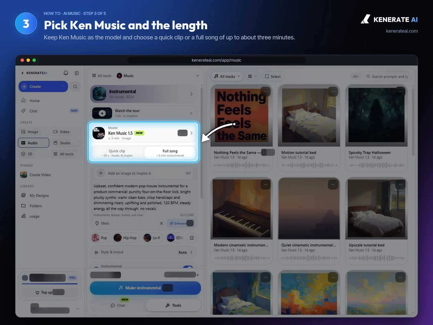Add an image to inspire it

tap(143, 173)
